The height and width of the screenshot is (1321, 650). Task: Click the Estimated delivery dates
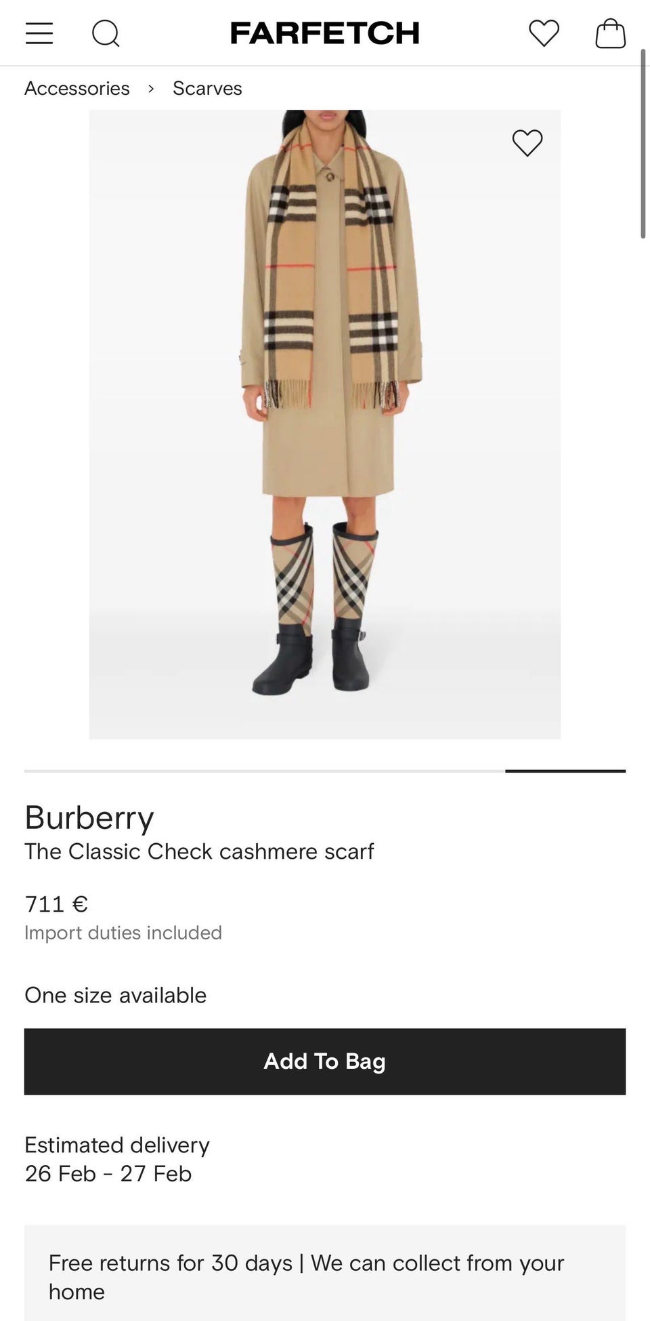pos(108,1173)
